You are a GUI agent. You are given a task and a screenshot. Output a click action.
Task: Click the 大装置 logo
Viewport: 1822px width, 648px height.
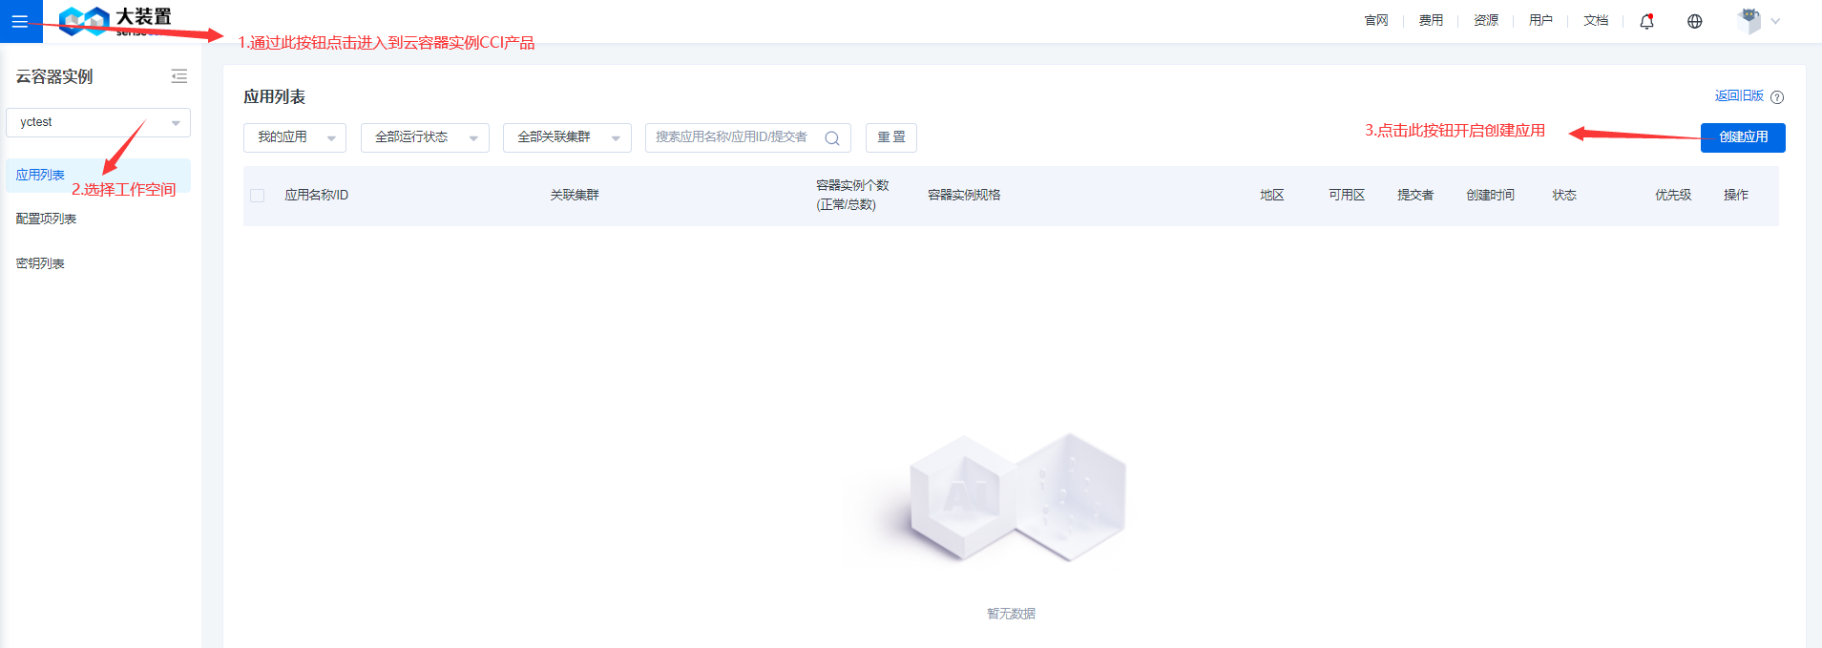(115, 19)
